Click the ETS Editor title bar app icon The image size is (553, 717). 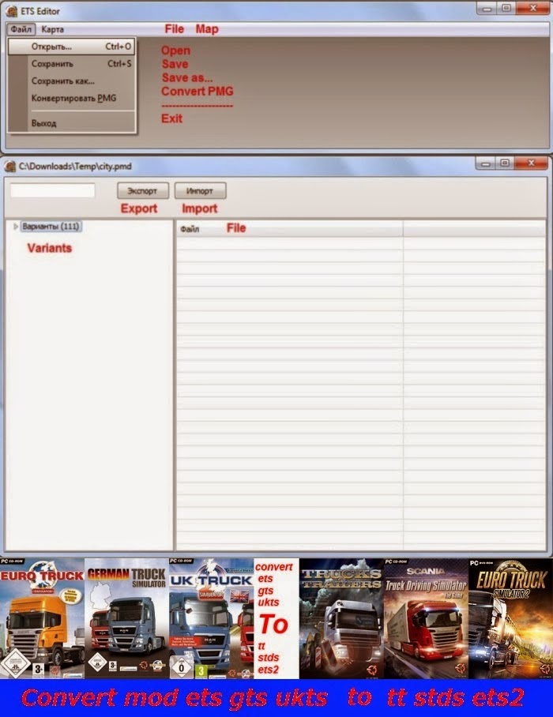point(11,11)
